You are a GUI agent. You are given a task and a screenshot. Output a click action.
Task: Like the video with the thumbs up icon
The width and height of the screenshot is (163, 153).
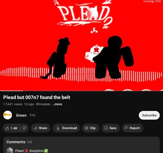7,128
